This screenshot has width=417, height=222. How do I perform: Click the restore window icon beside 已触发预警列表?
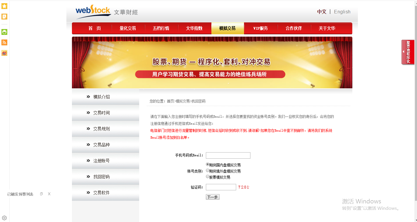click(41, 194)
